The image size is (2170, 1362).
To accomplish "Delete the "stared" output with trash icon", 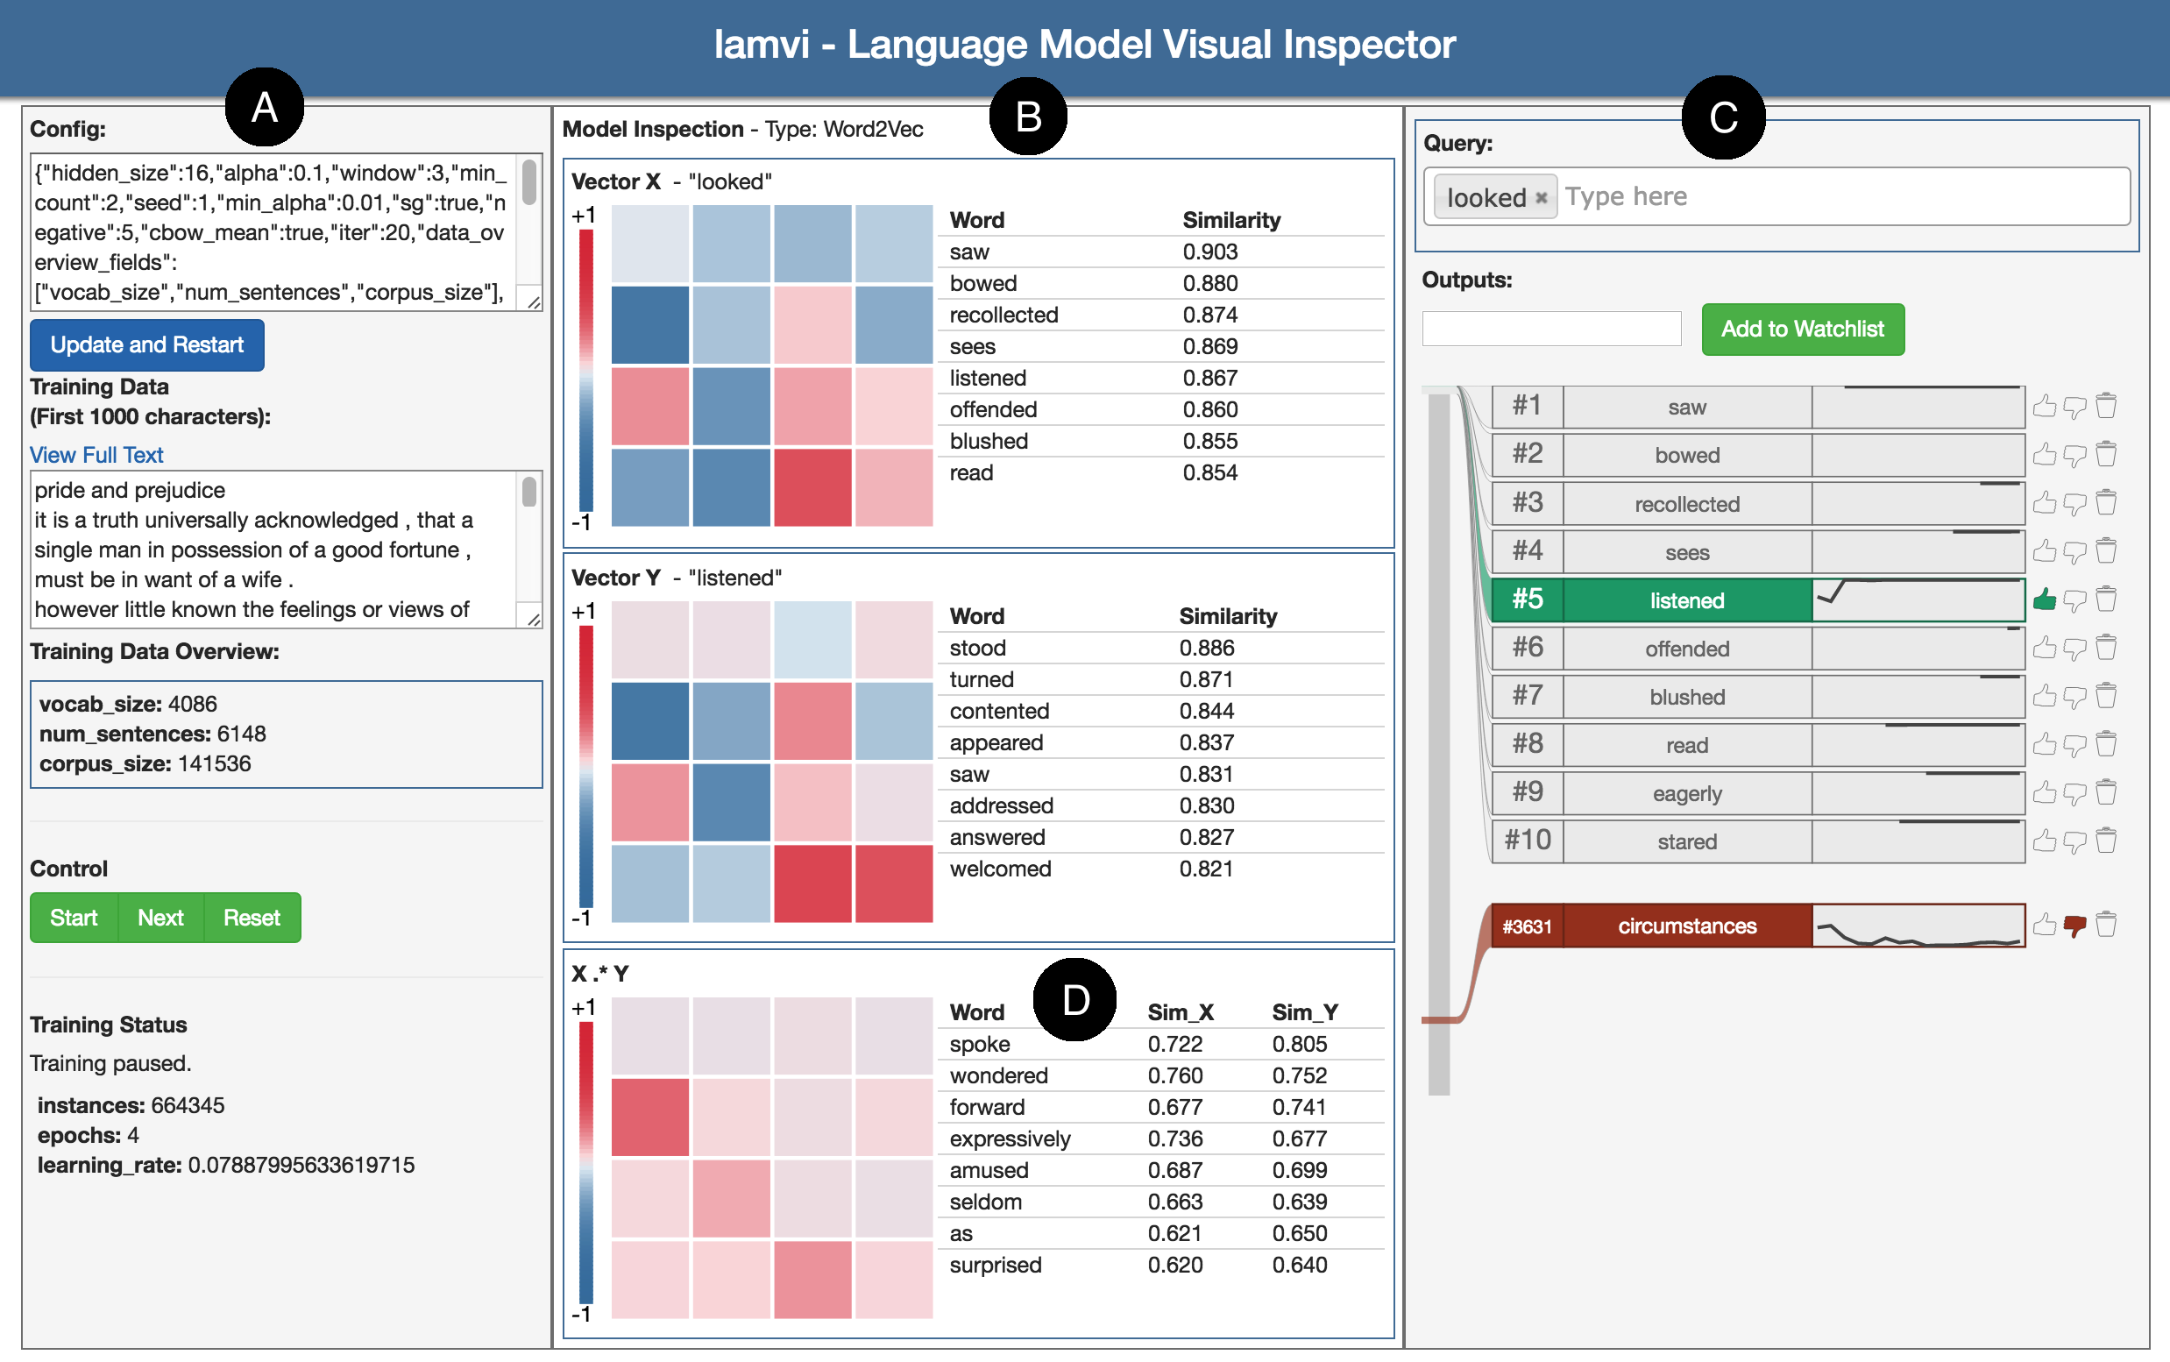I will click(x=2106, y=841).
